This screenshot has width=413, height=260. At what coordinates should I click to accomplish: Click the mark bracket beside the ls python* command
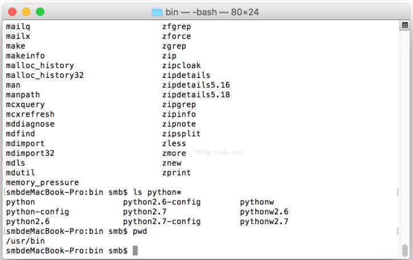[397, 192]
